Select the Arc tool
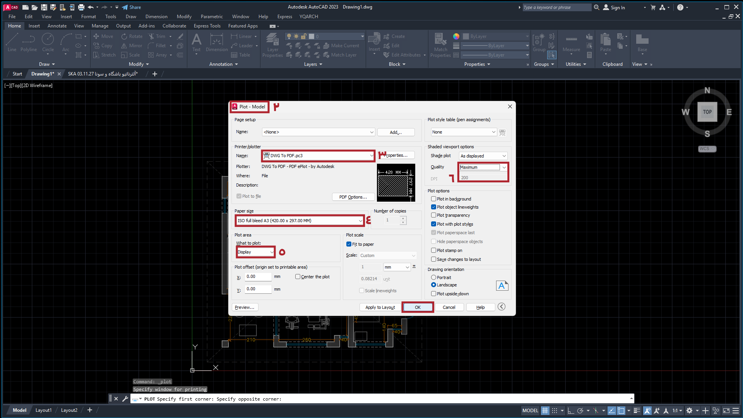743x418 pixels. tap(66, 43)
